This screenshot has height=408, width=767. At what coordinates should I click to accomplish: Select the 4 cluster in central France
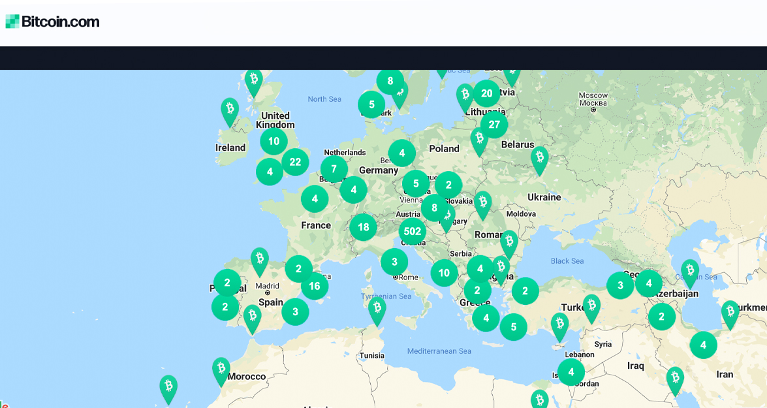pyautogui.click(x=315, y=199)
